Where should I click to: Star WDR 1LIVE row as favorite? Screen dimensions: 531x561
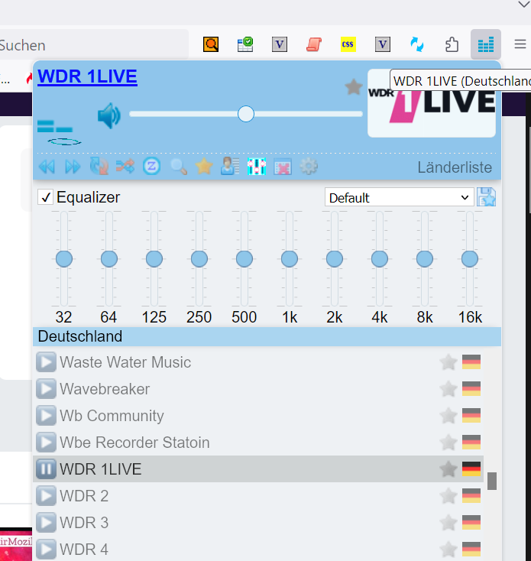point(448,469)
